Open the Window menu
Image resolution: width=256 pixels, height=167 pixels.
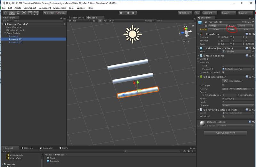[81, 8]
